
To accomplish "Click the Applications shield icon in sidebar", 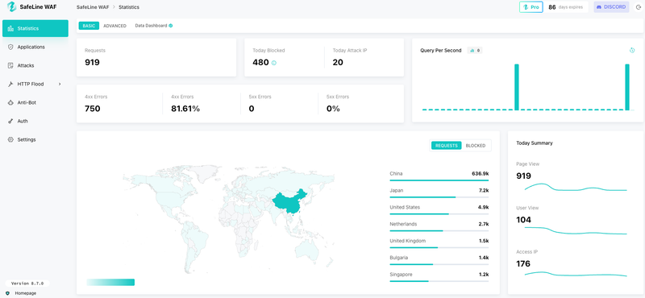I will point(10,47).
